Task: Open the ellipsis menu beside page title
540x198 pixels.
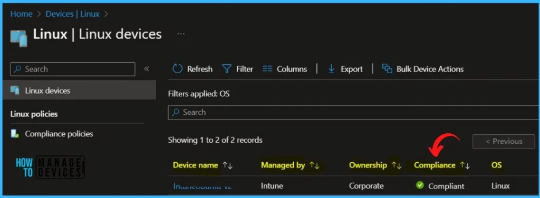Action: click(181, 34)
